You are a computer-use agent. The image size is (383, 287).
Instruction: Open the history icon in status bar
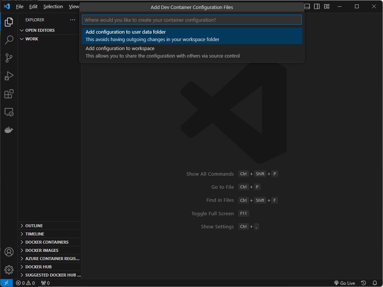click(364, 283)
